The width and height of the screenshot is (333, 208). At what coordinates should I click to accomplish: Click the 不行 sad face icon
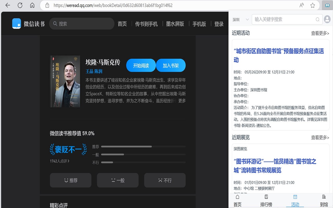[160, 180]
